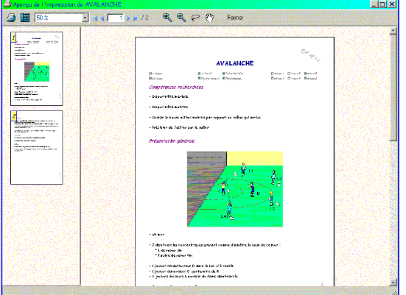Select the zoom in magnifier
Screen dimensions: 406x295
(167, 18)
